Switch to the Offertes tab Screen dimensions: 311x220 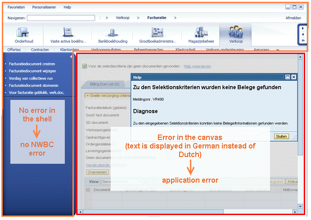pyautogui.click(x=14, y=49)
